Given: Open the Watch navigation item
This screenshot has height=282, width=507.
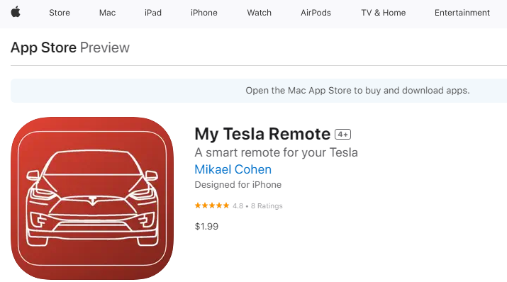Looking at the screenshot, I should click(x=260, y=13).
